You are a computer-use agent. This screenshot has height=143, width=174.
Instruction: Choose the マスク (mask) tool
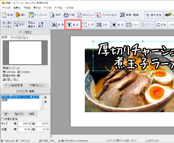pos(132,25)
